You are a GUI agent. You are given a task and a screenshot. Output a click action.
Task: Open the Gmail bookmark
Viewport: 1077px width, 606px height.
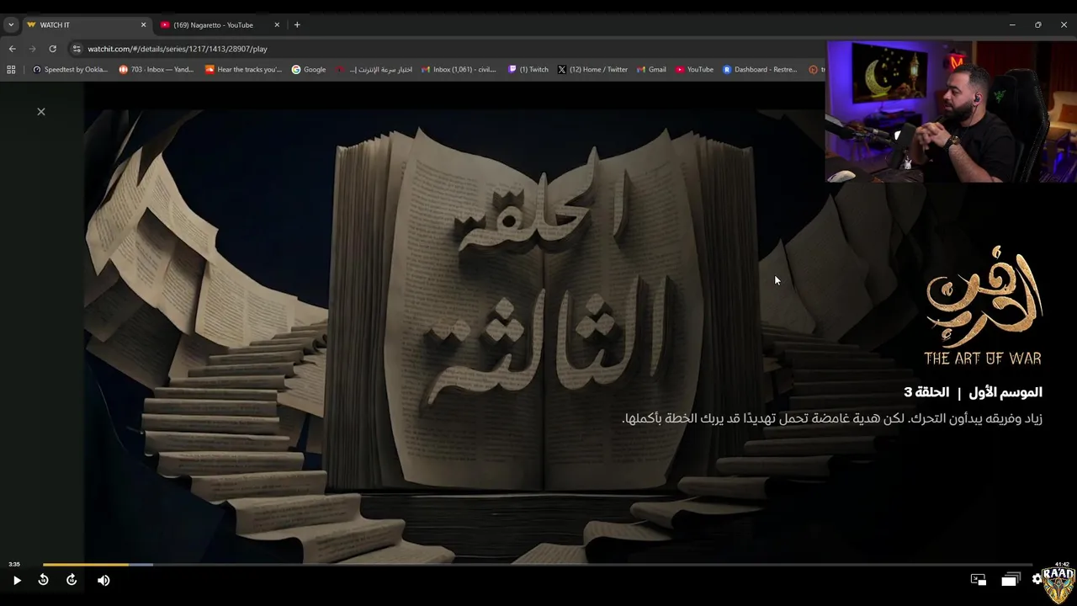tap(652, 70)
